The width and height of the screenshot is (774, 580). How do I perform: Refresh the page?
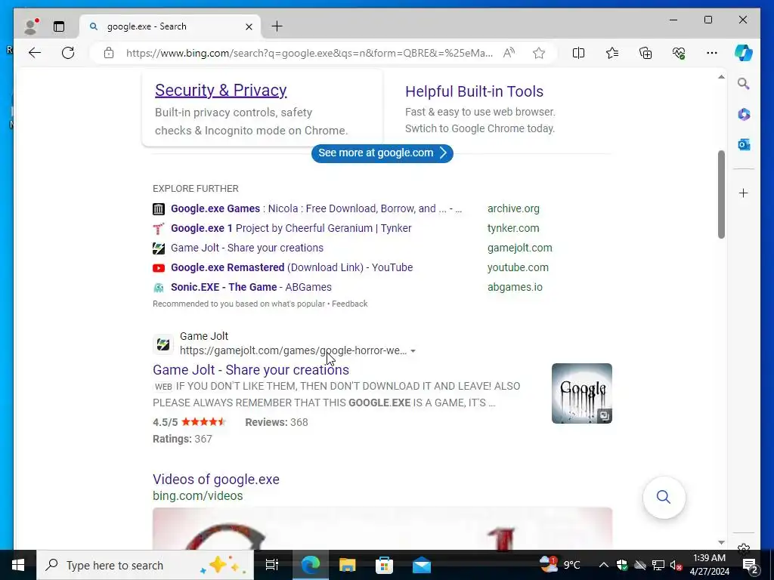click(x=68, y=53)
